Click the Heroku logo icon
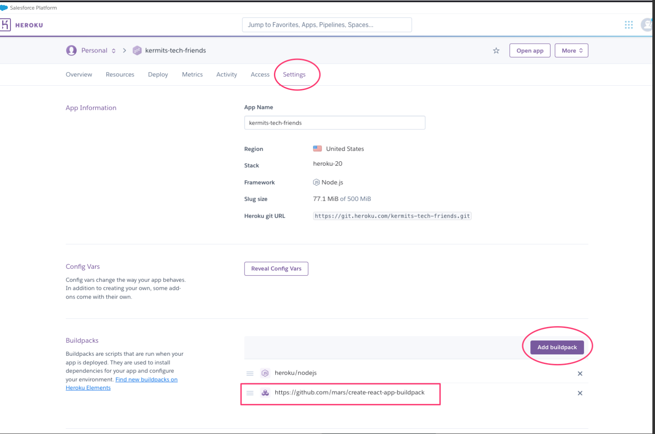 point(5,25)
